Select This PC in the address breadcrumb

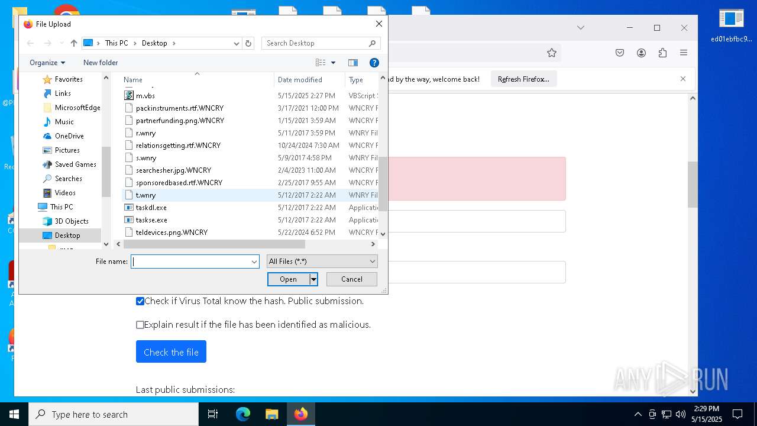click(x=117, y=43)
